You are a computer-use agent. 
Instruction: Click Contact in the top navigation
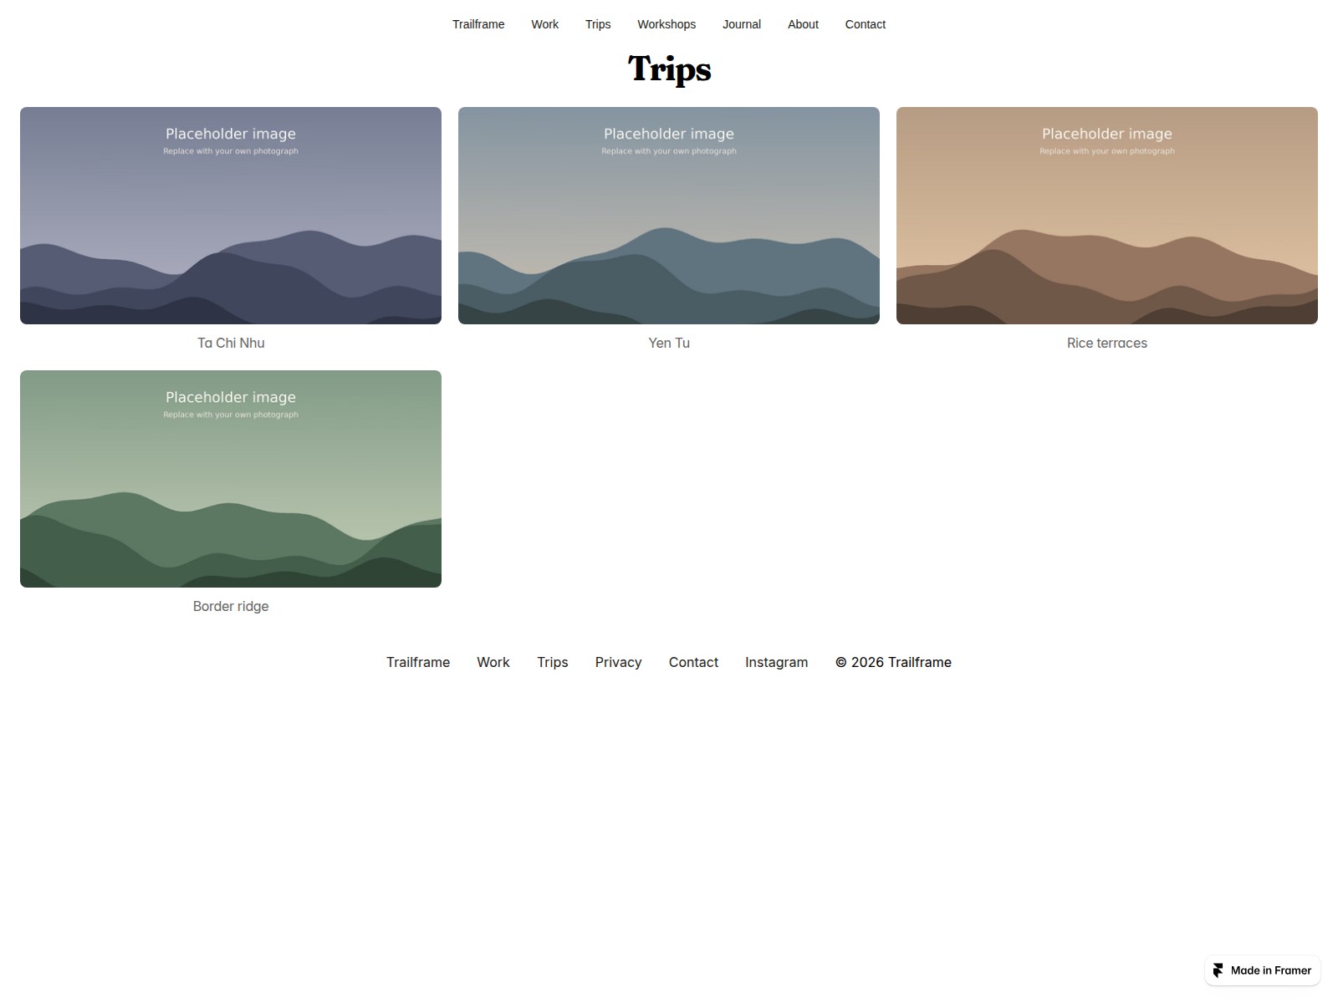pyautogui.click(x=865, y=24)
